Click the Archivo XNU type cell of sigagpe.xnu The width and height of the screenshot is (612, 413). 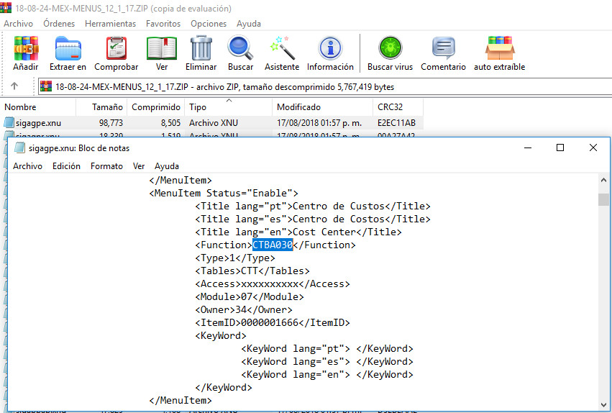tap(214, 123)
